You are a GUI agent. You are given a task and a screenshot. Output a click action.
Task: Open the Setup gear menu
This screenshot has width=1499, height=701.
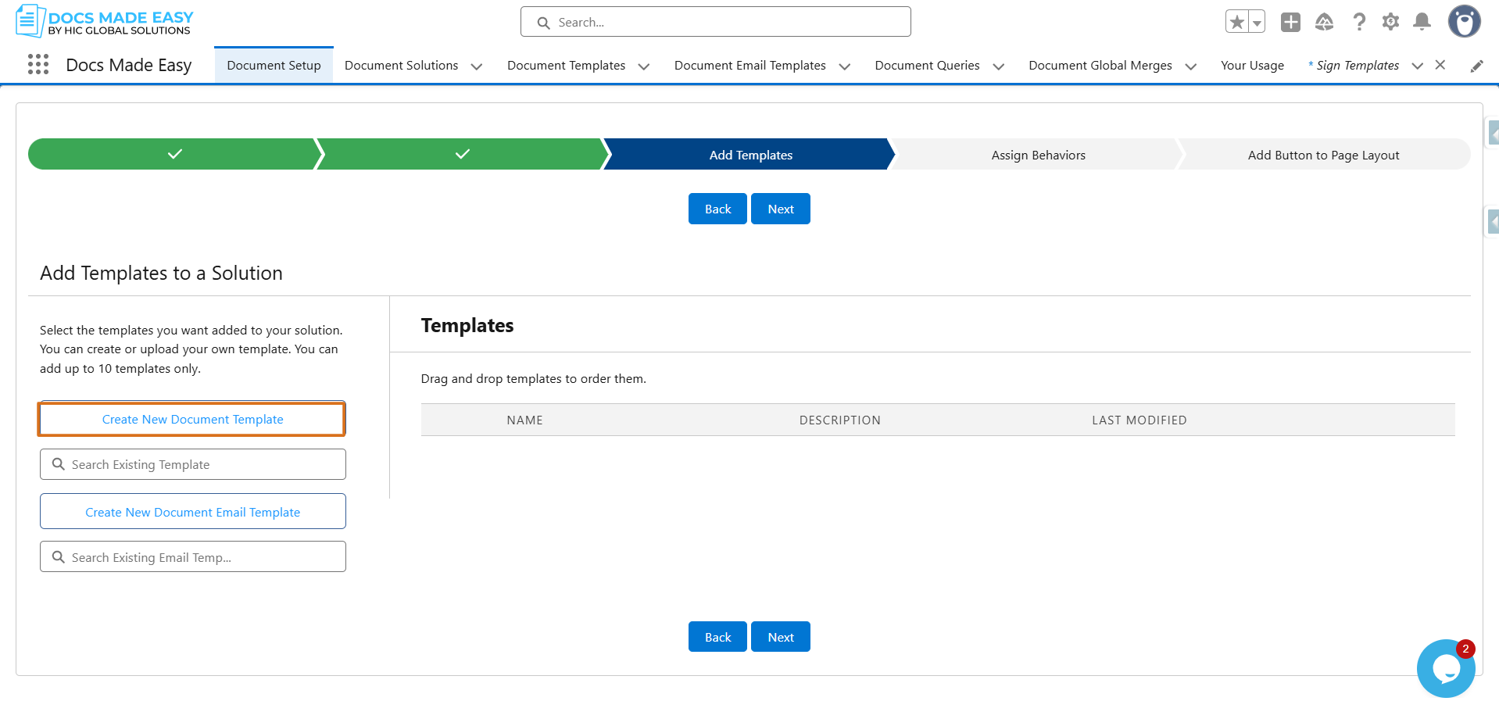(1390, 22)
